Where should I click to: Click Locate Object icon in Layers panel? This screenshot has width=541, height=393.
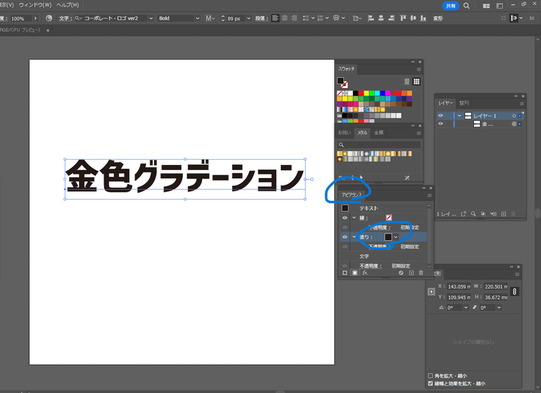pos(473,214)
